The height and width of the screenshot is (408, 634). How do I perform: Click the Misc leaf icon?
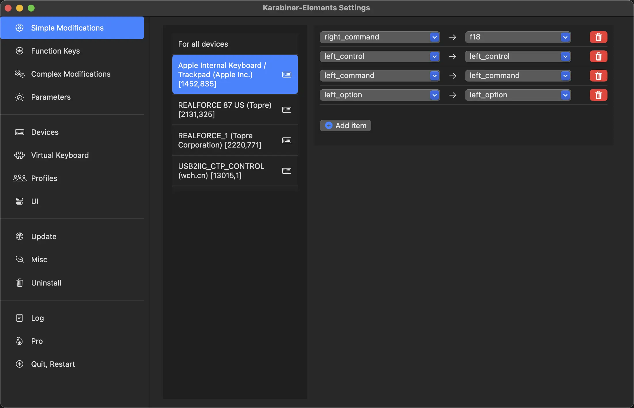click(x=20, y=260)
